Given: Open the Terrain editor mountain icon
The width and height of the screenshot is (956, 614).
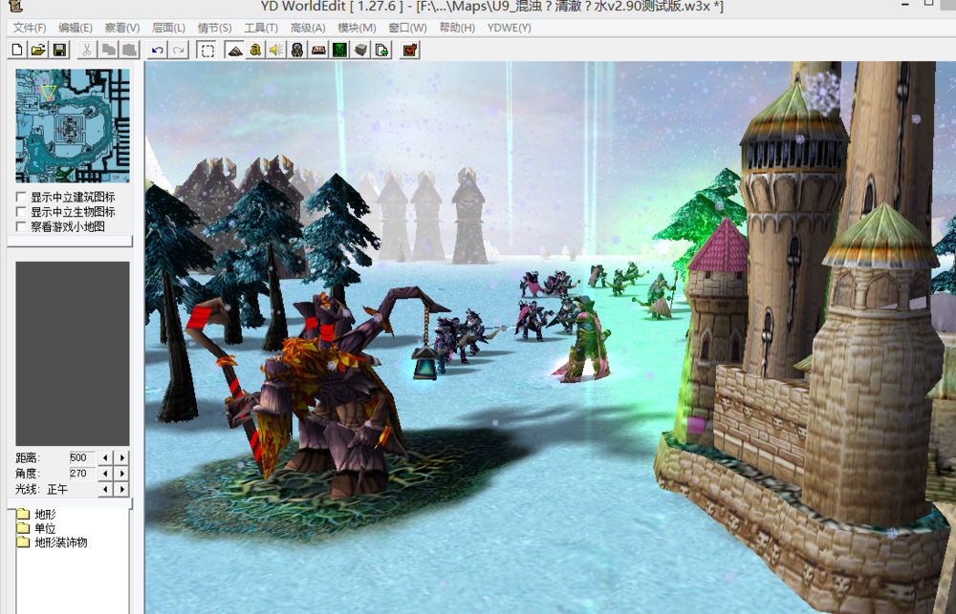Looking at the screenshot, I should [235, 50].
